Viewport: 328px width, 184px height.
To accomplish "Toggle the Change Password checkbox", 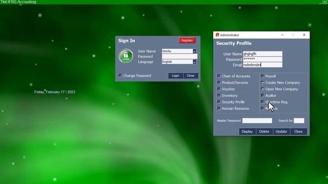I will [x=120, y=76].
